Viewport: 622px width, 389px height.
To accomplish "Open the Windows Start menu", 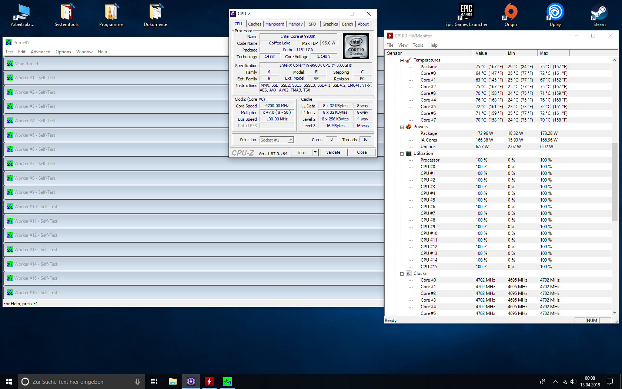I will point(9,382).
